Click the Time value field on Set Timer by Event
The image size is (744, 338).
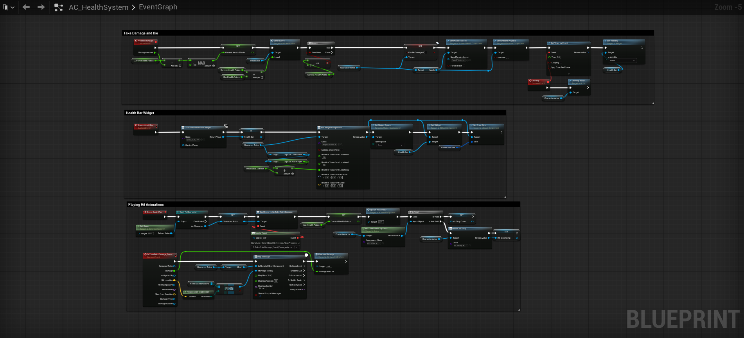click(559, 57)
